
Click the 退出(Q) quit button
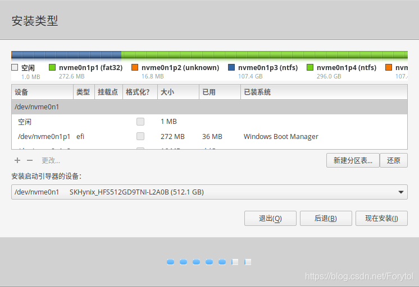(x=270, y=219)
